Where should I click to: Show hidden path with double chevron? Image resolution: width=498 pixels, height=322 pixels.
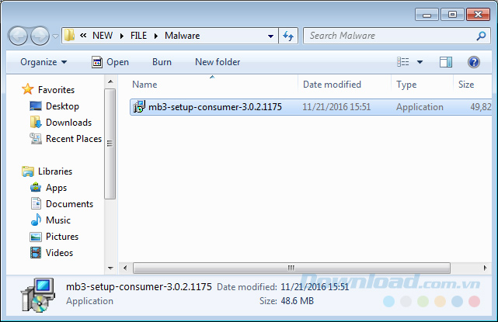83,36
